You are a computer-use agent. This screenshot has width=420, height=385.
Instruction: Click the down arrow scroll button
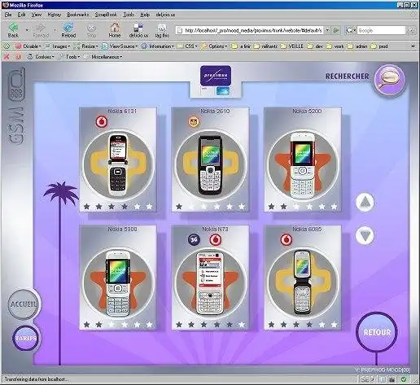click(365, 235)
